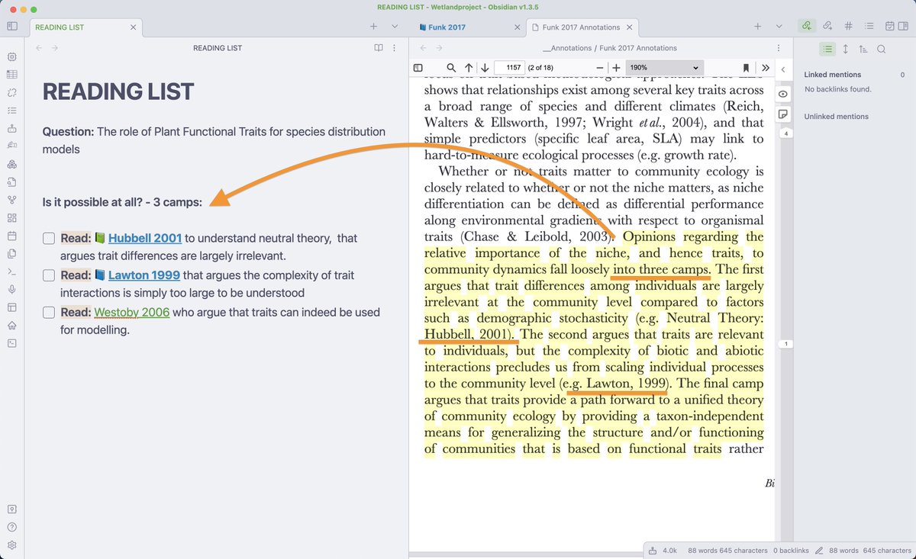Close the READING LIST tab
The image size is (916, 559).
click(x=133, y=27)
